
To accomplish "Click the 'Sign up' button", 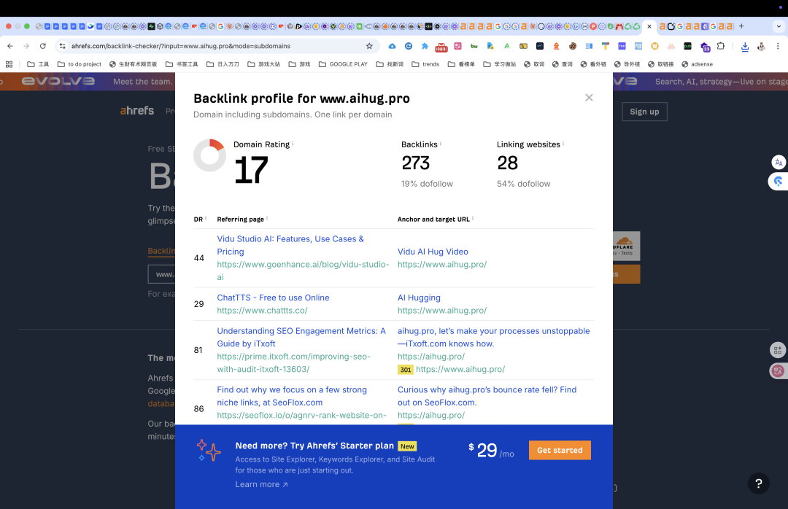I will point(644,112).
